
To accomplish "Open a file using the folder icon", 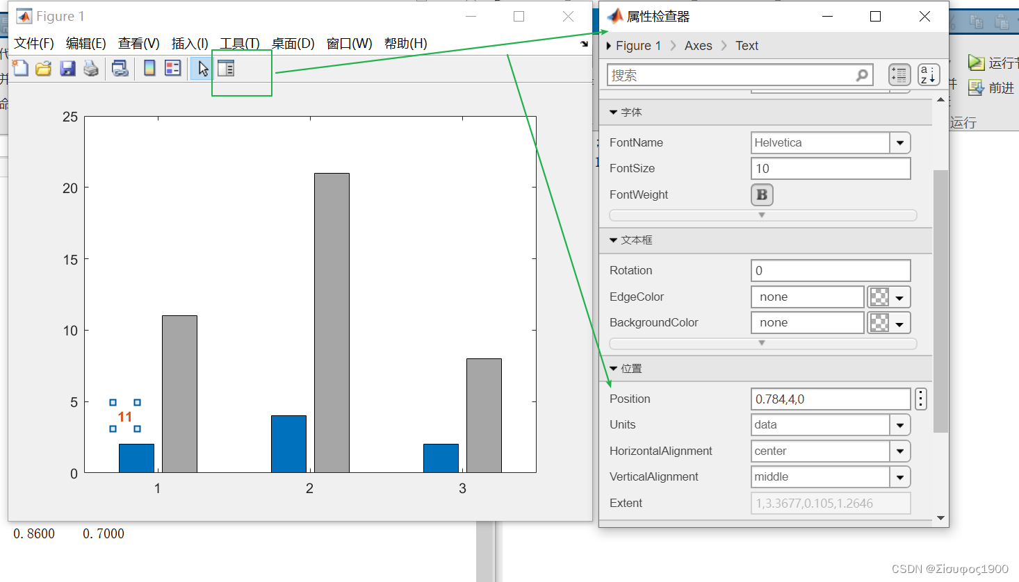I will (x=43, y=68).
